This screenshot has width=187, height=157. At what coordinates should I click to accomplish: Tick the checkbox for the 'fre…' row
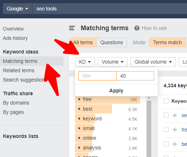(x=166, y=129)
